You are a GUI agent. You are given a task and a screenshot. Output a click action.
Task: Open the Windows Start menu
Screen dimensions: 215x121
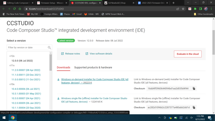click(4, 118)
